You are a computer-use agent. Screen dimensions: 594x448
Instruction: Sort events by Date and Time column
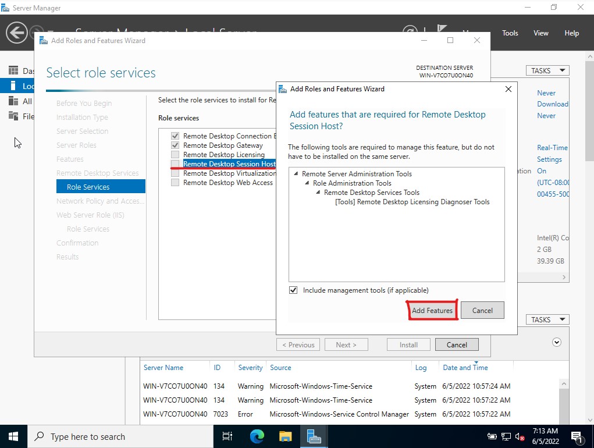pos(465,367)
